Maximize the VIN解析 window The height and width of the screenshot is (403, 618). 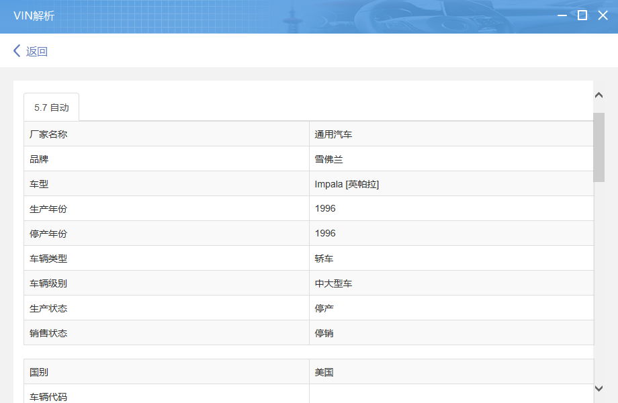[582, 15]
